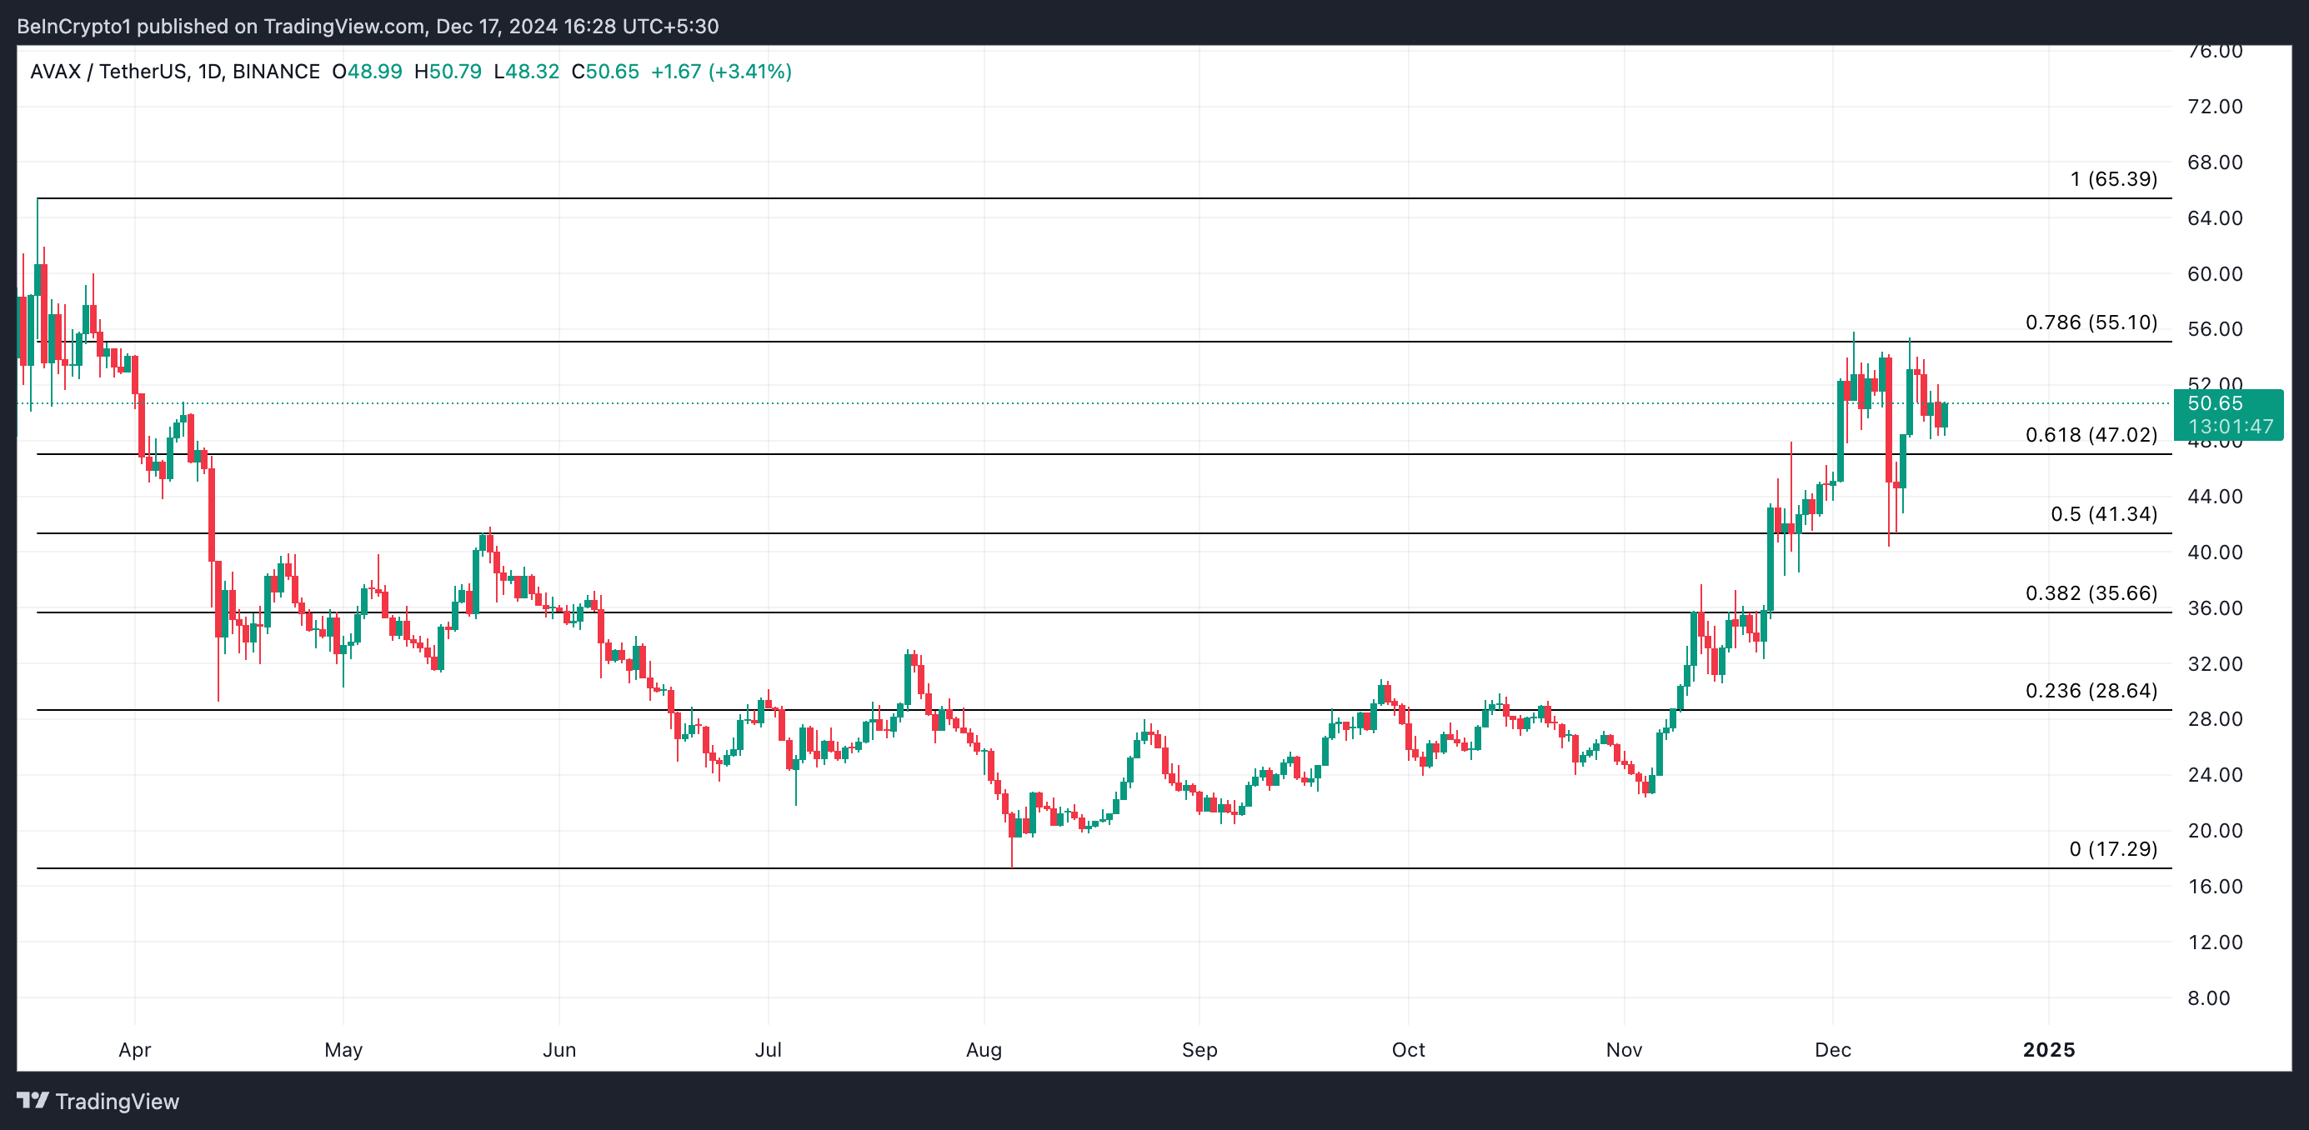Click the closing price C50.65 value
This screenshot has height=1130, width=2309.
pyautogui.click(x=605, y=72)
